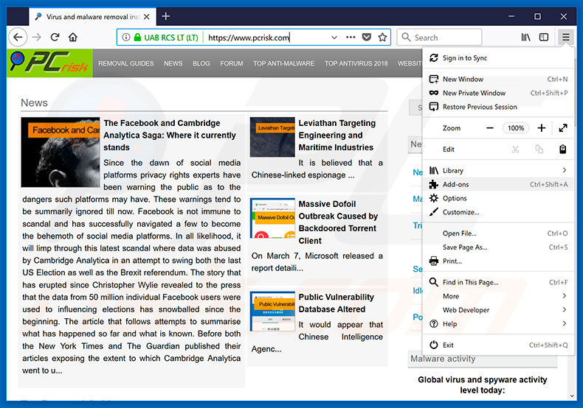Open the REMOVAL GUIDES site link
Viewport: 583px width, 408px height.
click(x=126, y=63)
